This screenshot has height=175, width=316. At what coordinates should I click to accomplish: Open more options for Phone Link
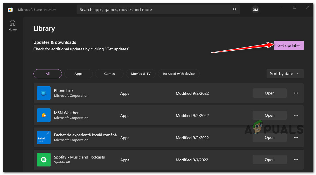pyautogui.click(x=296, y=93)
